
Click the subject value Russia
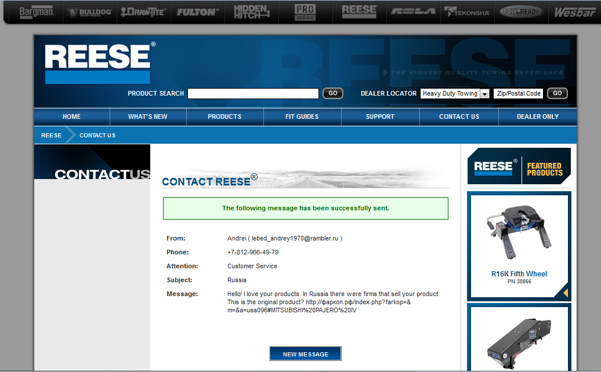237,280
